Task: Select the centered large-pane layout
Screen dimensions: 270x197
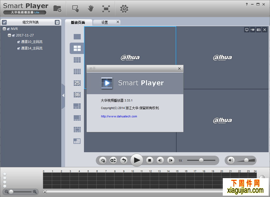Action: (x=77, y=129)
